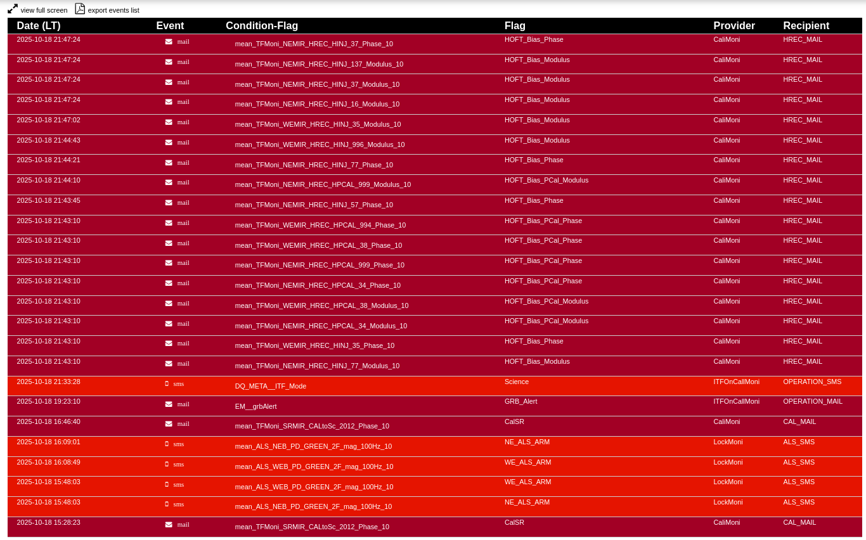This screenshot has width=866, height=540.
Task: Click the GRB_Alert flag cell
Action: (x=520, y=401)
